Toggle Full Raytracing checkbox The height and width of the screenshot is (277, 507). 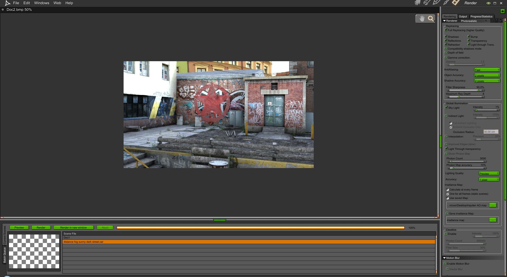[x=446, y=30]
